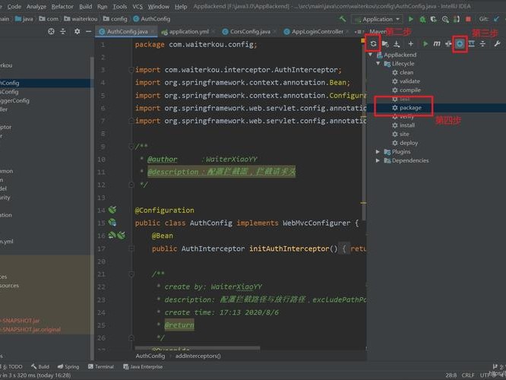The image size is (506, 380).
Task: Stop the running application red square
Action: 468,19
